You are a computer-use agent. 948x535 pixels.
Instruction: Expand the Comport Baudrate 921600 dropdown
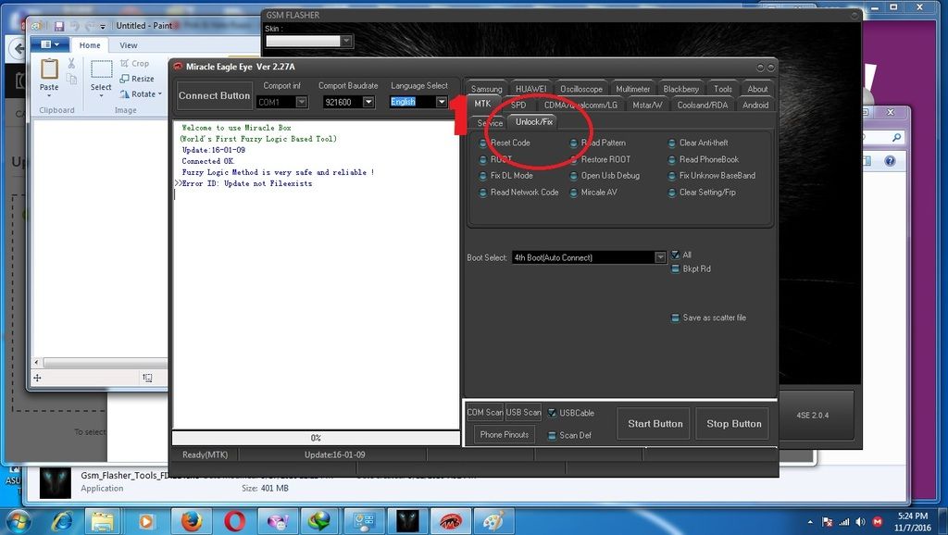click(x=368, y=102)
